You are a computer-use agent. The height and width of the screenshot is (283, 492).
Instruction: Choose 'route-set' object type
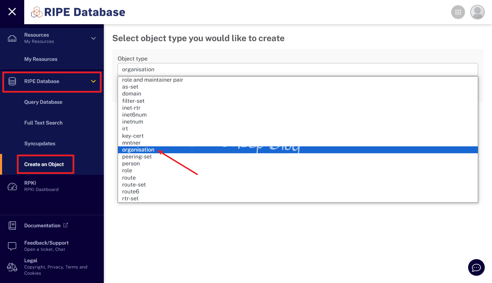[298, 185]
